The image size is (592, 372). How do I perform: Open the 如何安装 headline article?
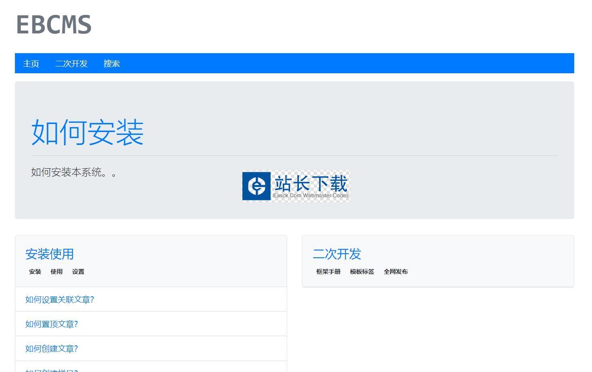(x=88, y=132)
